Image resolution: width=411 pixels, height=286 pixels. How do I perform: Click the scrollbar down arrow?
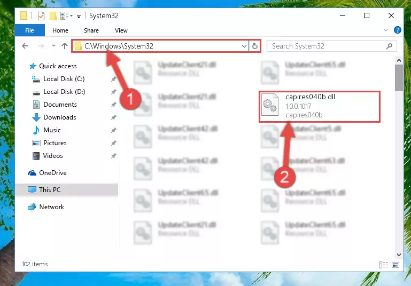[x=399, y=255]
